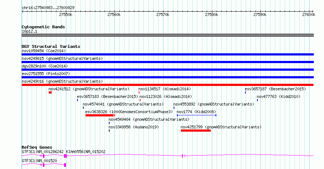Image resolution: width=324 pixels, height=169 pixels.
Task: Click the blue bar under nsv4249615
Action: click(x=167, y=62)
